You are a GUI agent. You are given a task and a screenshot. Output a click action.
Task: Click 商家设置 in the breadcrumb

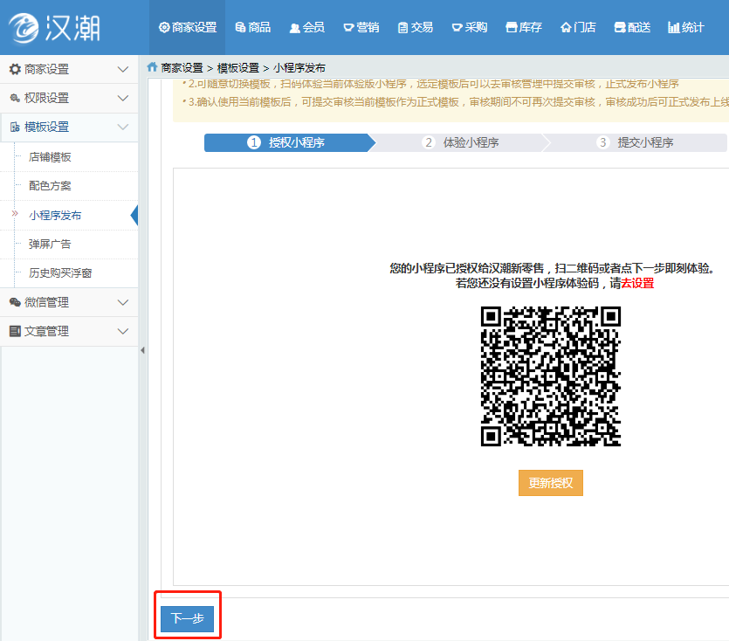click(x=182, y=68)
